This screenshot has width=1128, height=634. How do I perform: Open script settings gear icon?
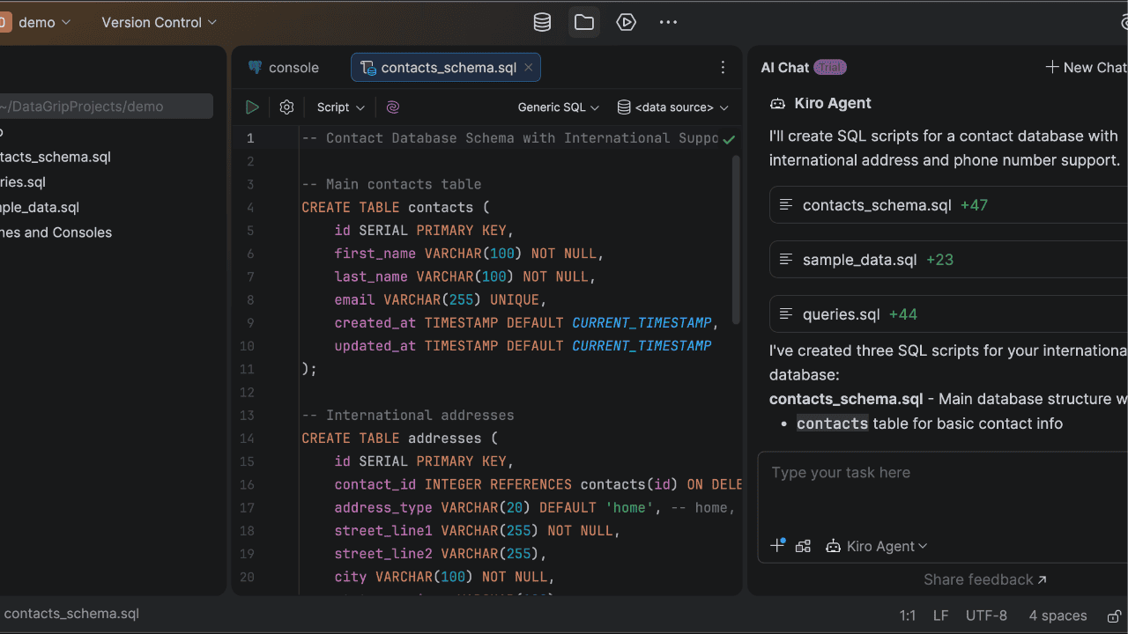pos(286,107)
